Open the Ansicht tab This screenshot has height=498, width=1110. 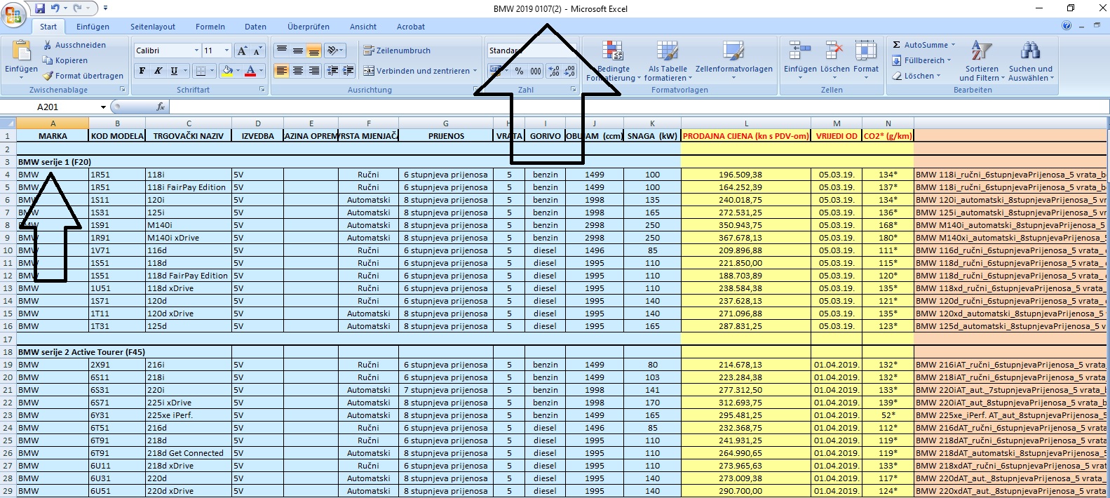point(363,27)
